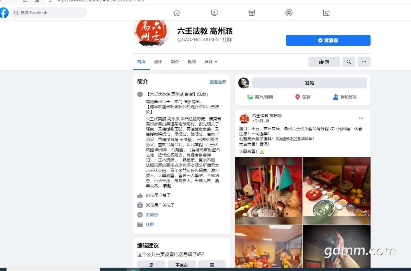
Task: Click 照片/视频 option in composer
Action: pos(260,97)
